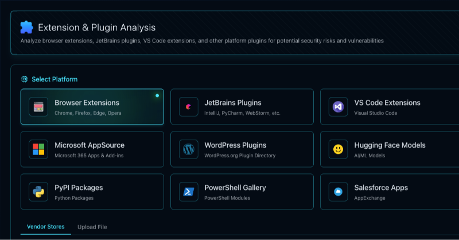Click the page description under the heading
The height and width of the screenshot is (240, 459).
(202, 41)
